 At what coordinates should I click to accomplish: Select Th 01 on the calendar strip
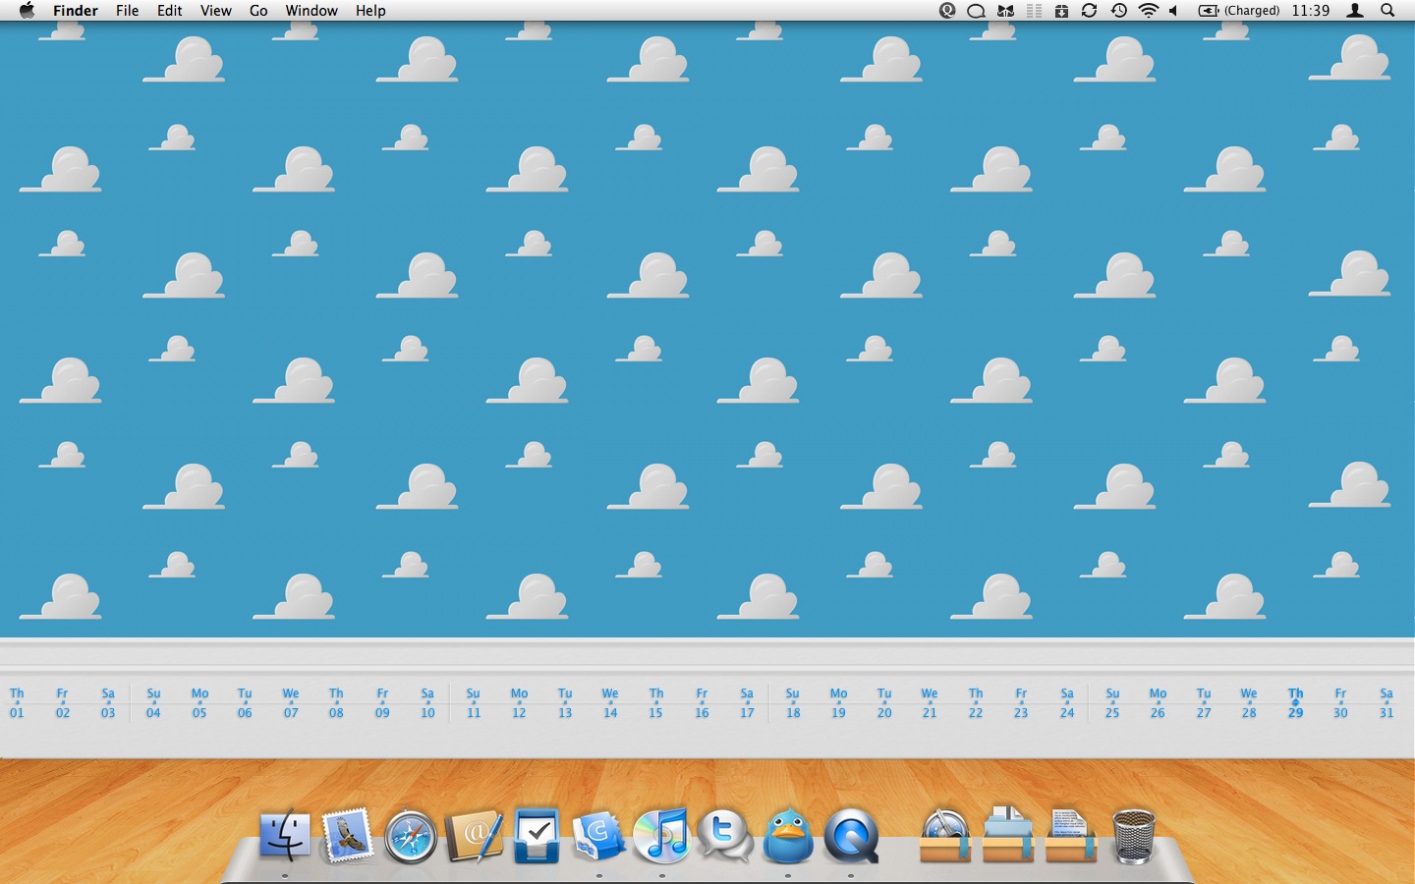17,703
